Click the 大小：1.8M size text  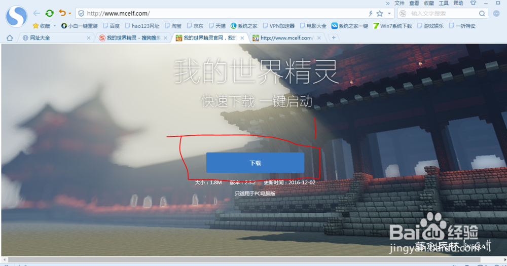(208, 182)
